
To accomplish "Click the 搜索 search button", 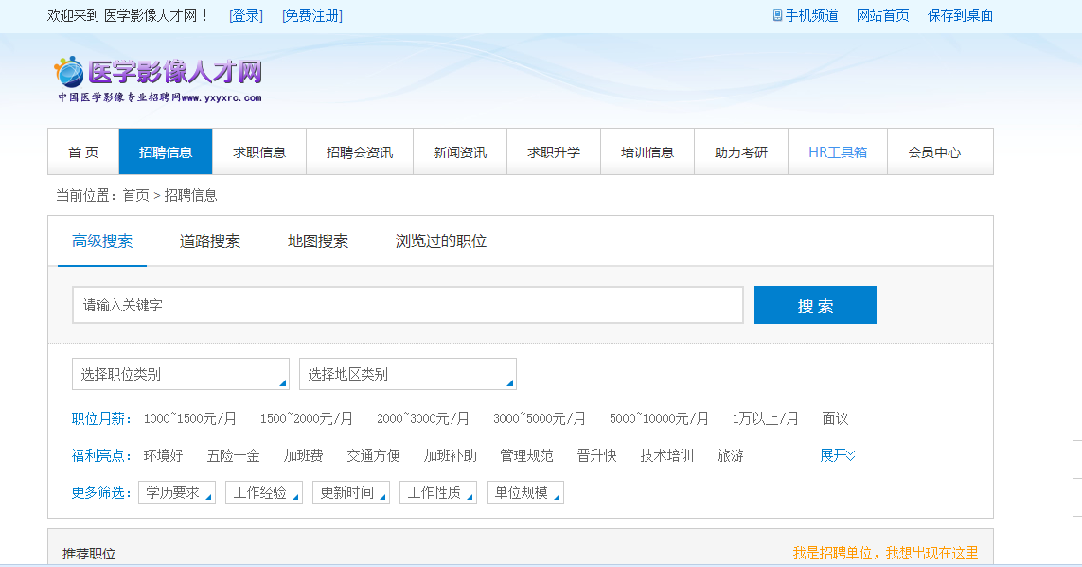I will click(x=814, y=304).
